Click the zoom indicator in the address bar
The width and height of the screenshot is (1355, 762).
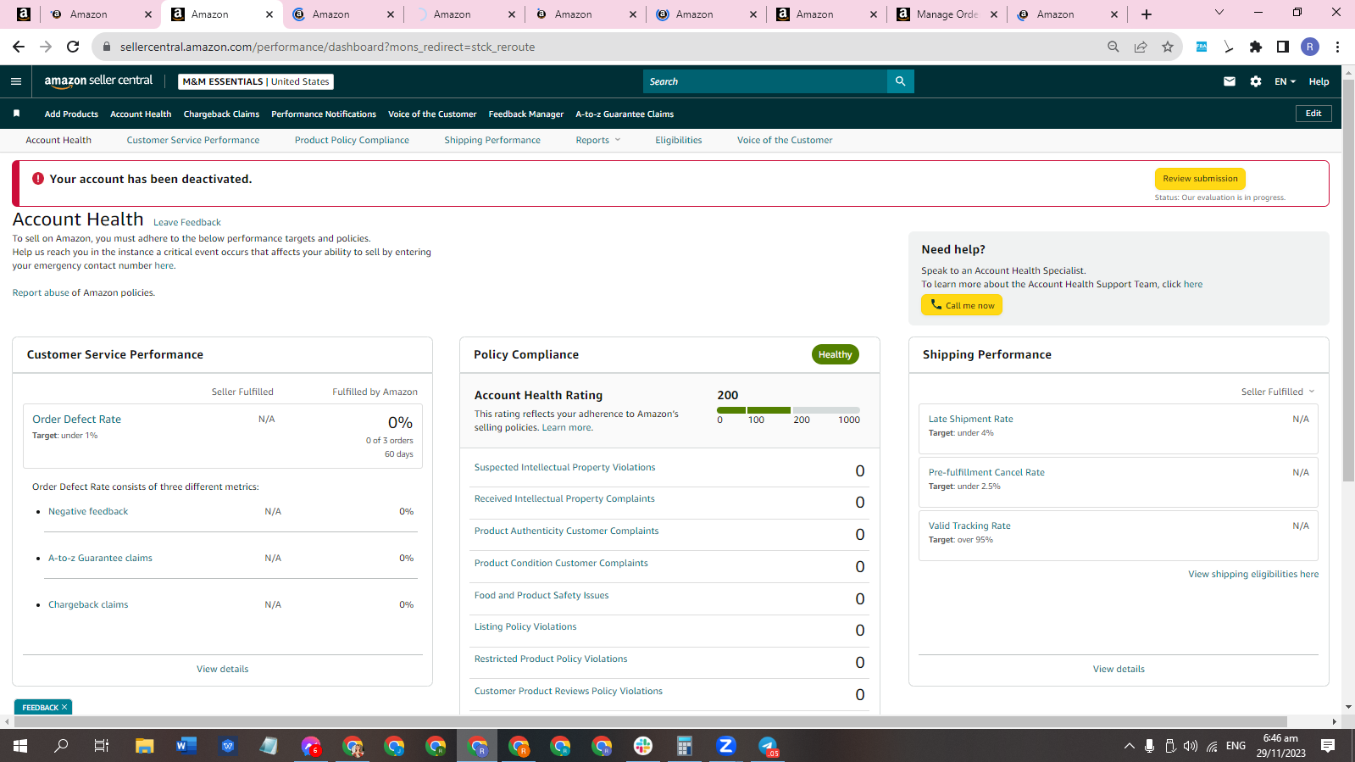tap(1113, 47)
